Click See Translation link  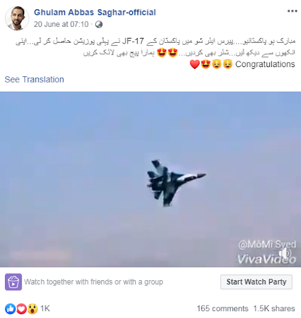(34, 79)
